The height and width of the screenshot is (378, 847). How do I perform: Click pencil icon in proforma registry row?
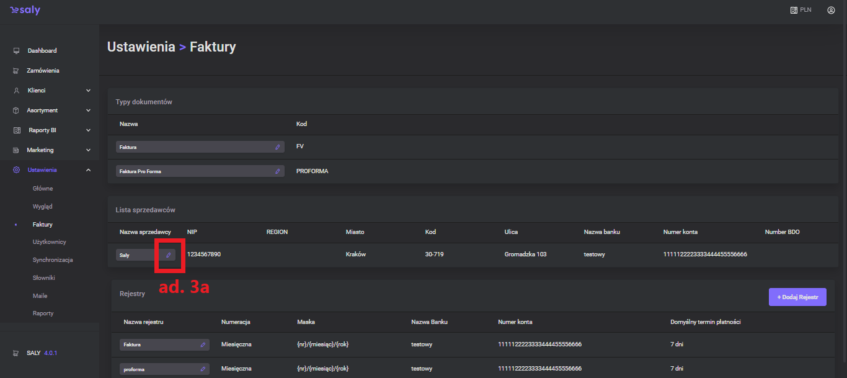tap(203, 369)
